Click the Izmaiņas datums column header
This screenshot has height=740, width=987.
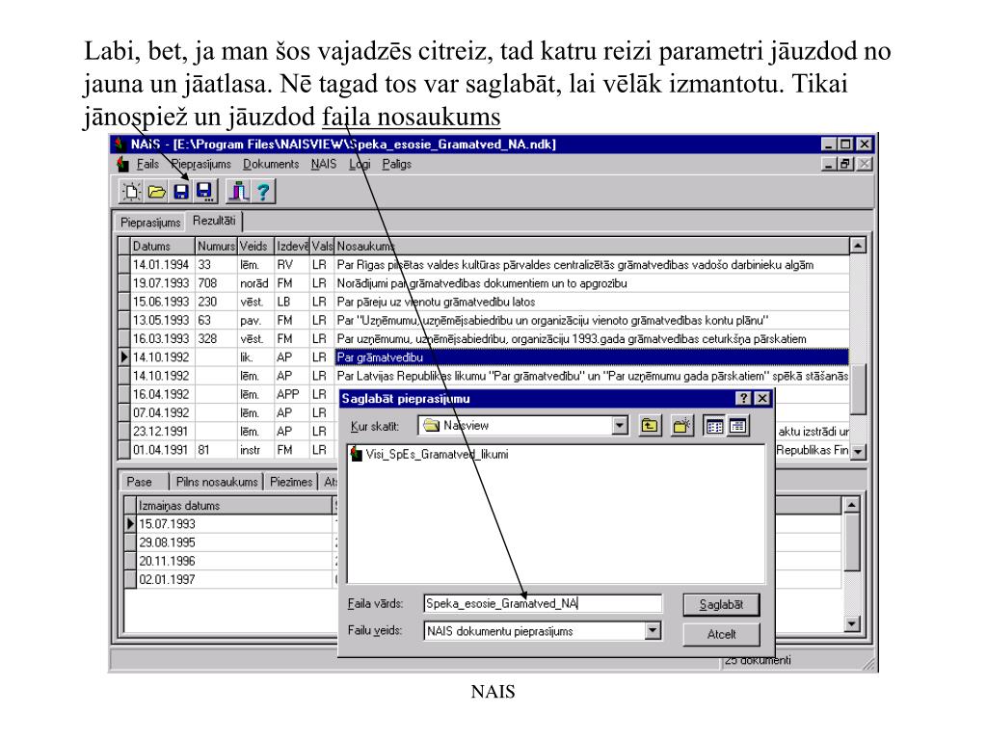coord(233,505)
